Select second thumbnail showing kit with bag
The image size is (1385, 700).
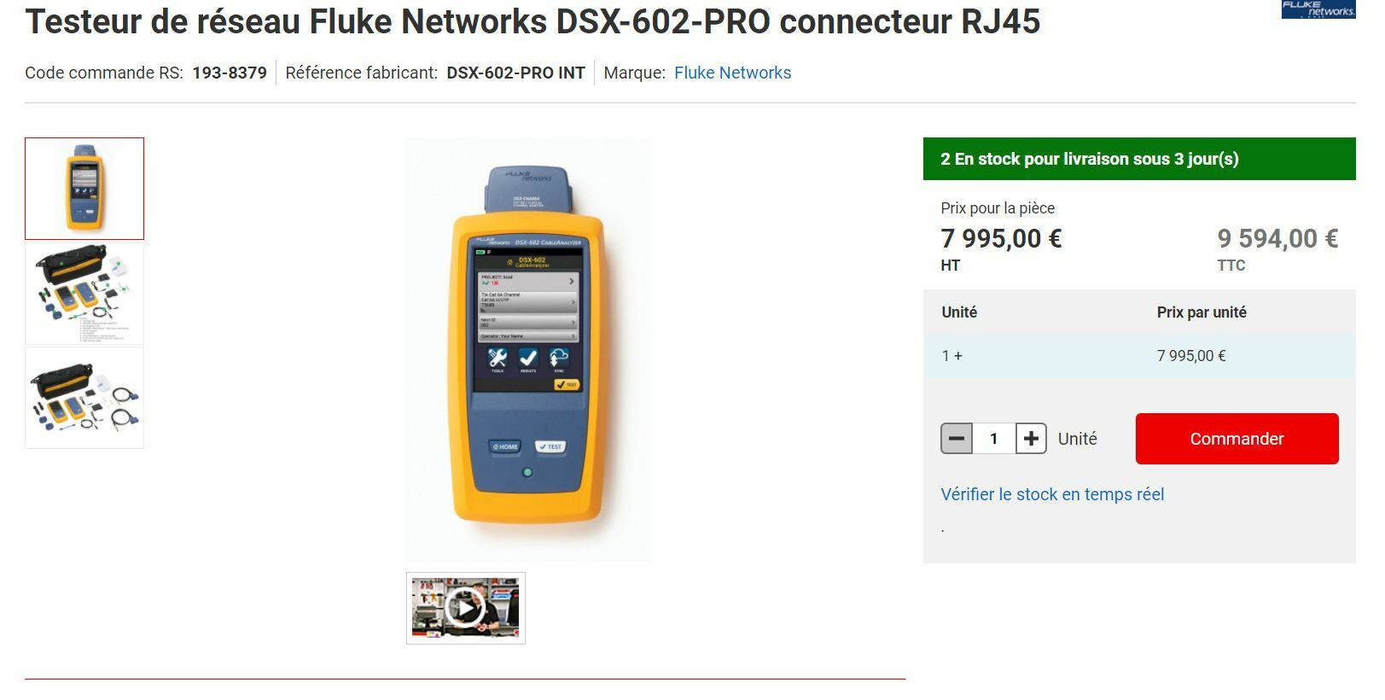pyautogui.click(x=84, y=294)
